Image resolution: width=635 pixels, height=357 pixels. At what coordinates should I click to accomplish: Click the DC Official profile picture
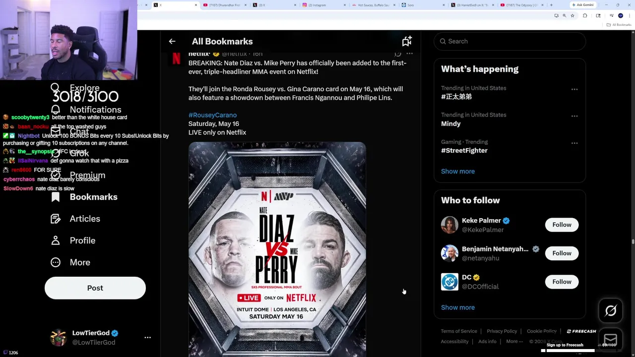click(449, 282)
